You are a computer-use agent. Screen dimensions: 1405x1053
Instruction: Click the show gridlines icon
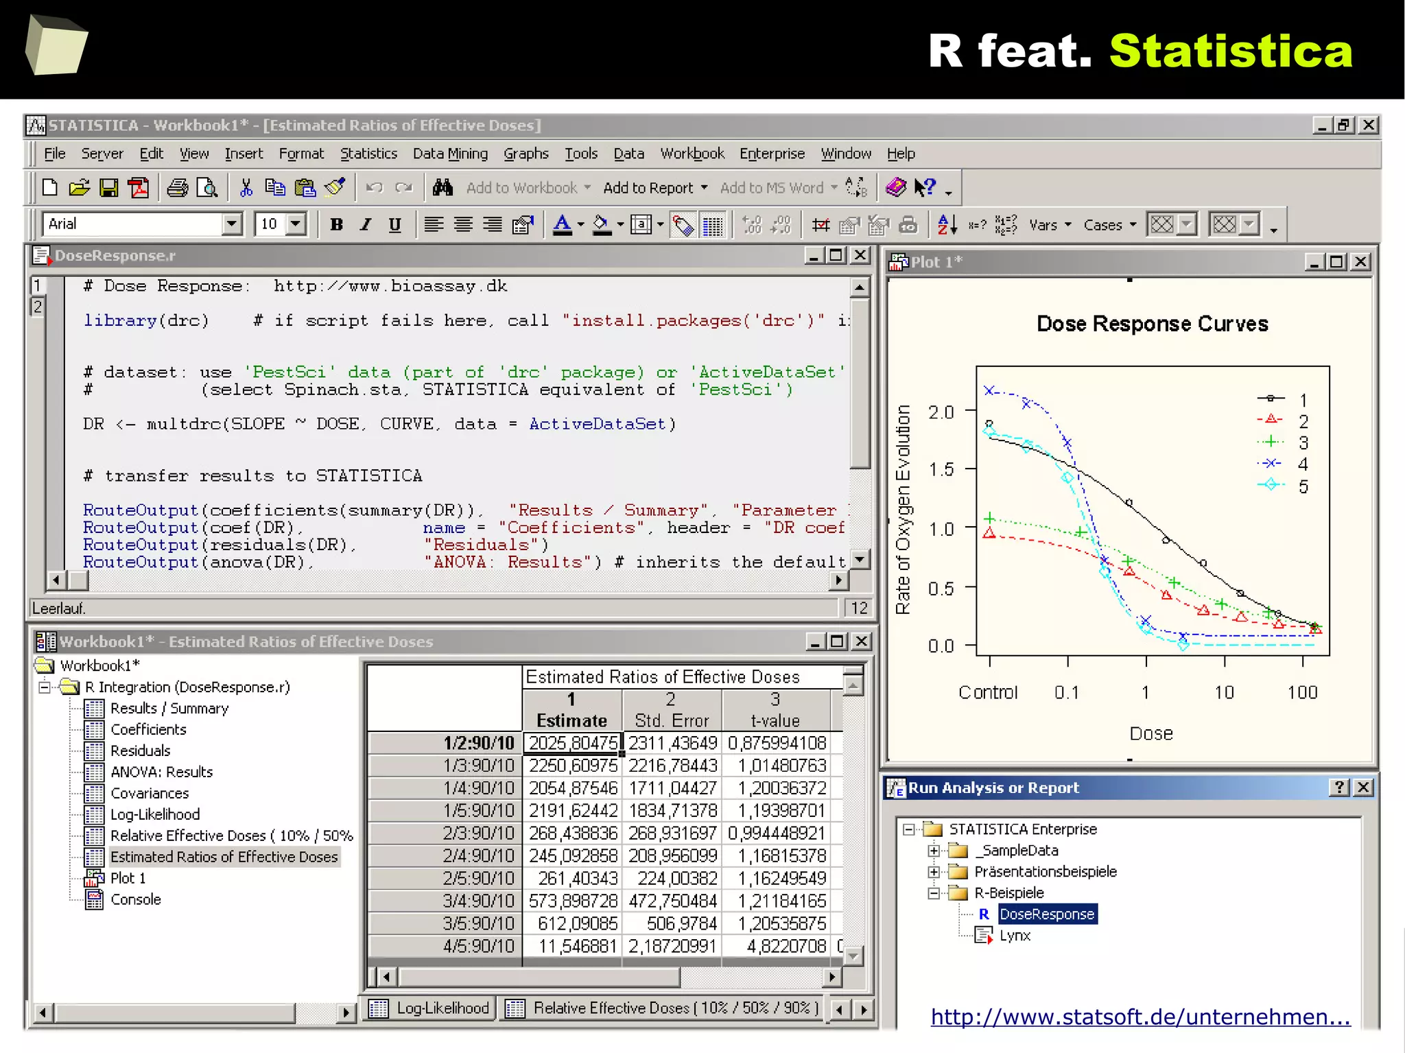point(713,225)
